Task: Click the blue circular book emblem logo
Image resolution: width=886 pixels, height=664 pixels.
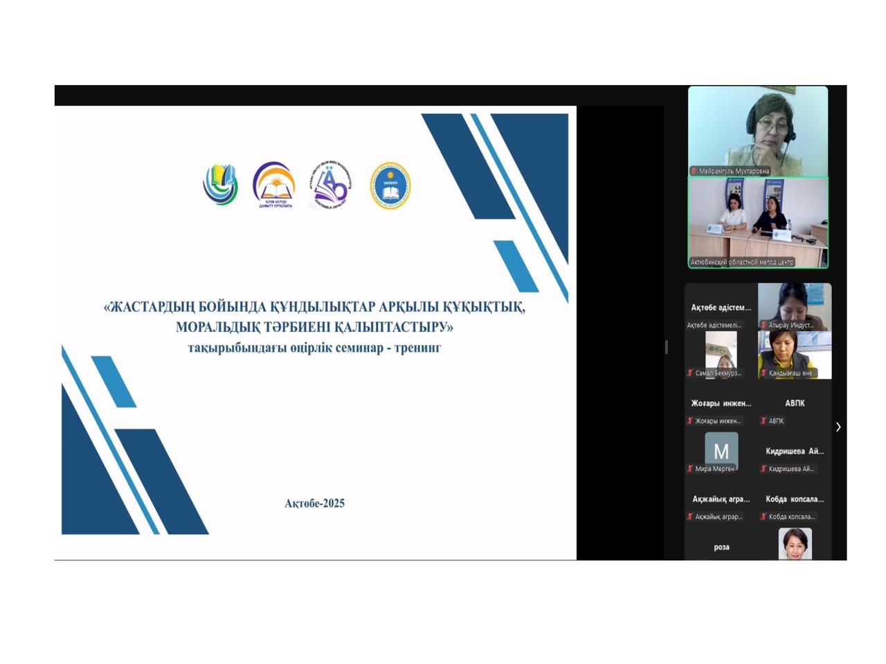Action: coord(390,185)
